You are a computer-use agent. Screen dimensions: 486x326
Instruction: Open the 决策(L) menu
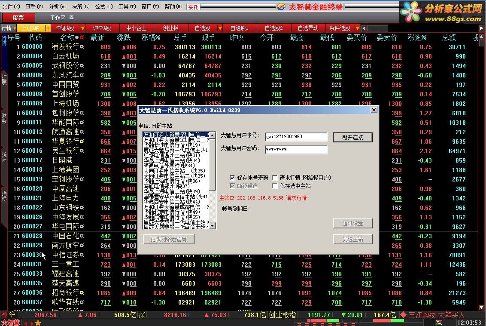point(81,6)
